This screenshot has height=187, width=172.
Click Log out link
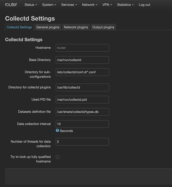pyautogui.click(x=144, y=5)
